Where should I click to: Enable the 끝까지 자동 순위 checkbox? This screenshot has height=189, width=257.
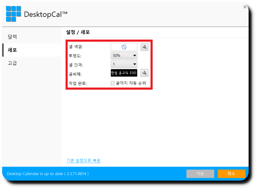113,83
